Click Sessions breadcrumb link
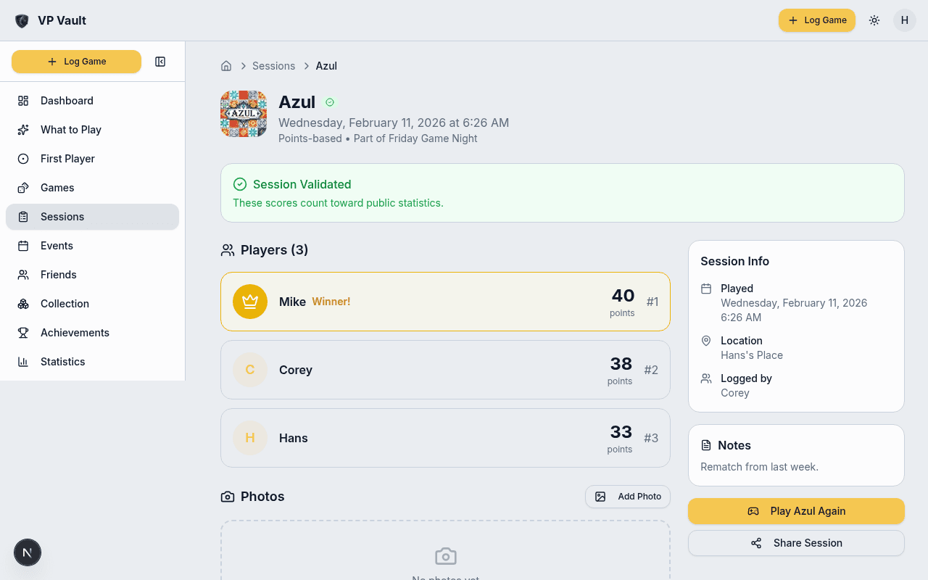Viewport: 928px width, 580px height. coord(273,66)
